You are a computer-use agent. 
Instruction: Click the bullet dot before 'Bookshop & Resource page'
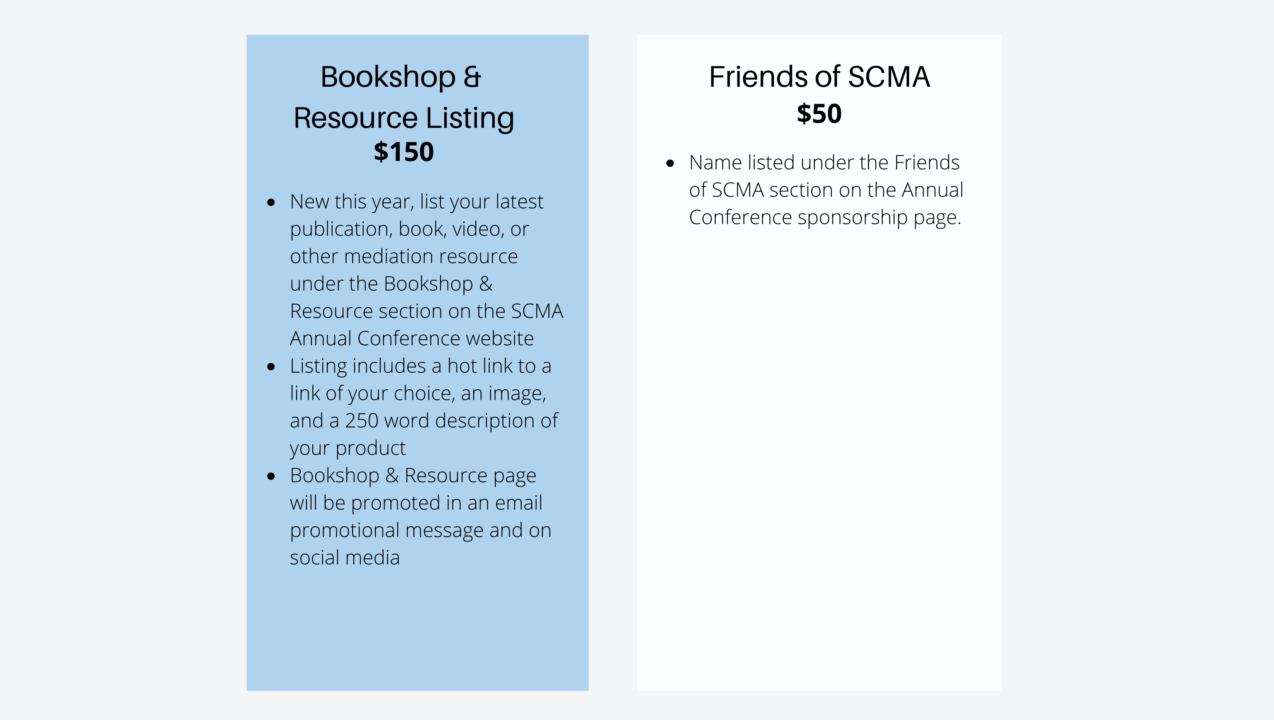tap(270, 476)
